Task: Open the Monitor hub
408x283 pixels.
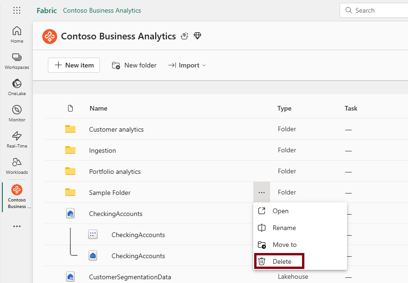Action: pos(16,112)
